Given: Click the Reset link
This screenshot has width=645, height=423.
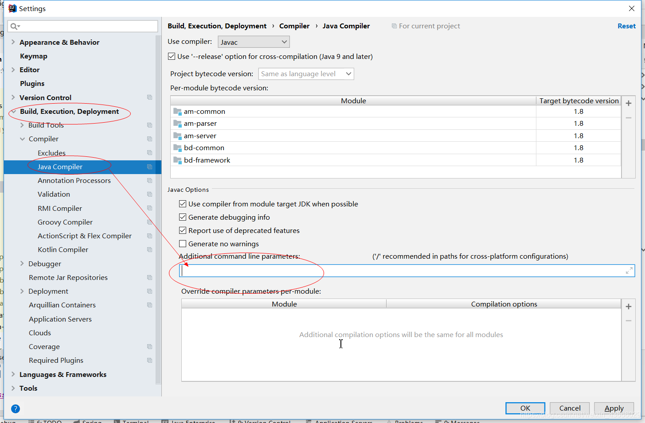Looking at the screenshot, I should 626,26.
